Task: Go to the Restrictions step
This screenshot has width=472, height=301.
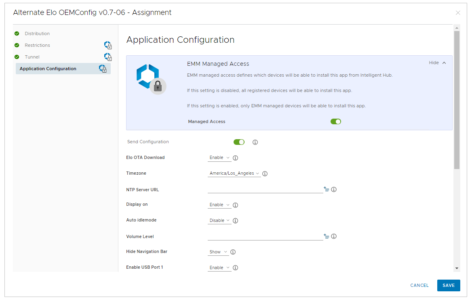Action: tap(37, 45)
